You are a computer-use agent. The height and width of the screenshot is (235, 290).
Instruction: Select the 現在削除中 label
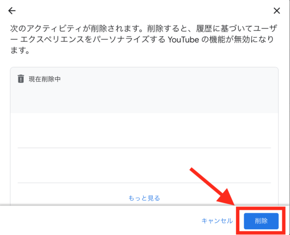[x=44, y=79]
